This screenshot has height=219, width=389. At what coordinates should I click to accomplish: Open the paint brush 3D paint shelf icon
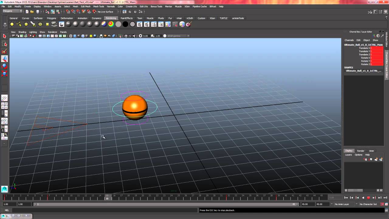(189, 24)
